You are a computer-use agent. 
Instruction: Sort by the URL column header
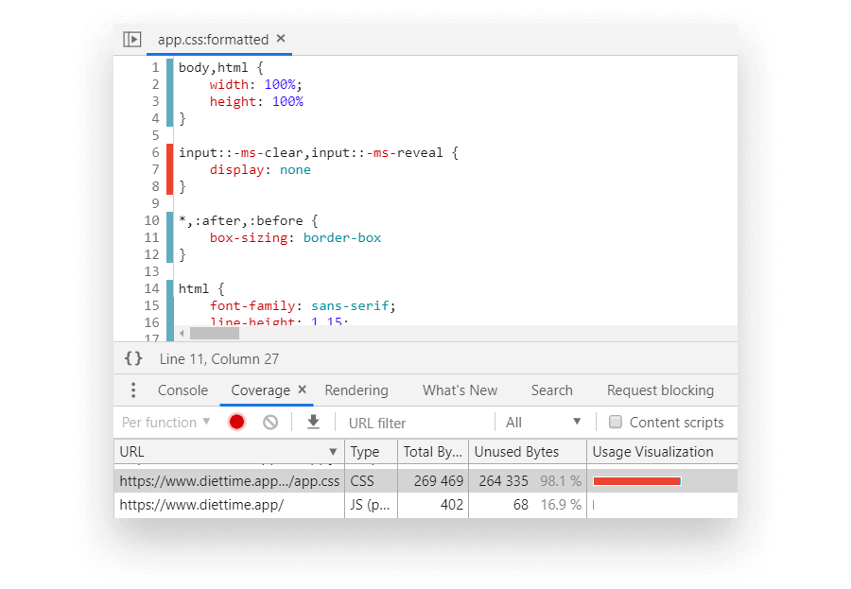(x=229, y=452)
